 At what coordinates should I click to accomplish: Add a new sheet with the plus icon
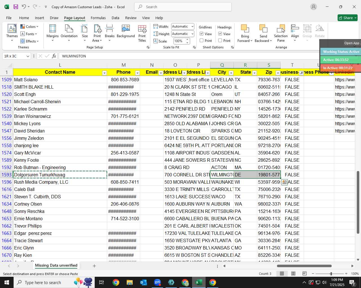pos(94,266)
